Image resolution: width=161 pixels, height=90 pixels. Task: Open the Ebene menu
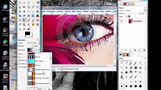click(x=79, y=11)
